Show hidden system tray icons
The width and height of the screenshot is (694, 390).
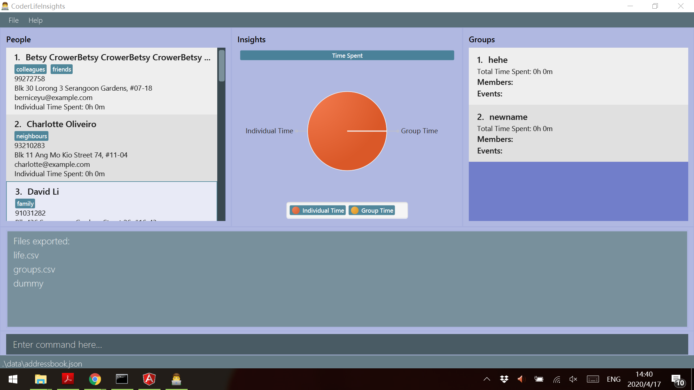point(487,379)
